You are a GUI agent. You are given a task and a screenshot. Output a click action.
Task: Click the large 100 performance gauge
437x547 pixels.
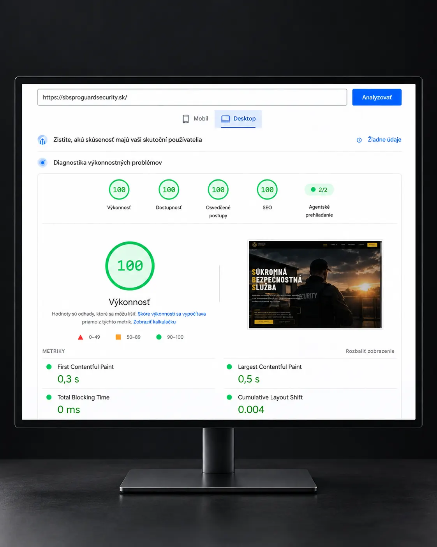pos(130,266)
